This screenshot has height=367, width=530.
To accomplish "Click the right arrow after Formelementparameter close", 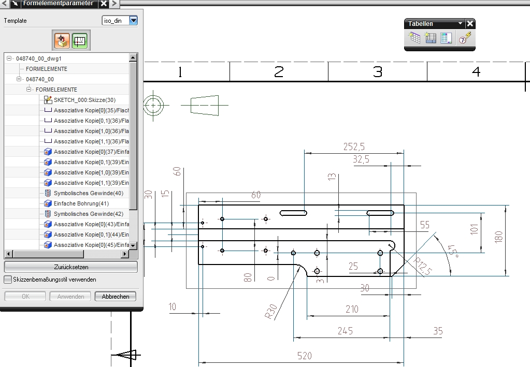I will point(114,4).
